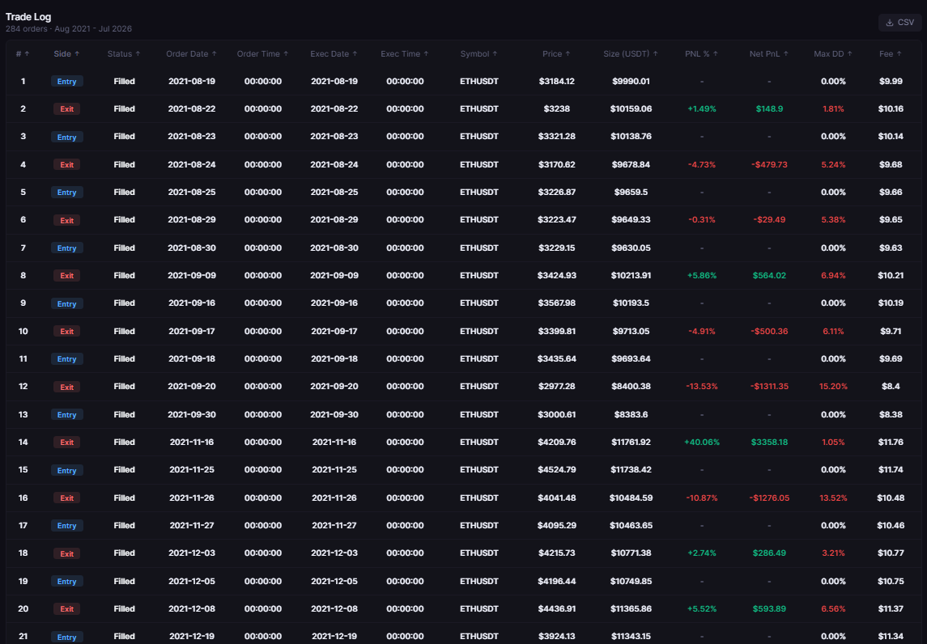The image size is (927, 644).
Task: Sort by Net PnL header
Action: [x=768, y=53]
